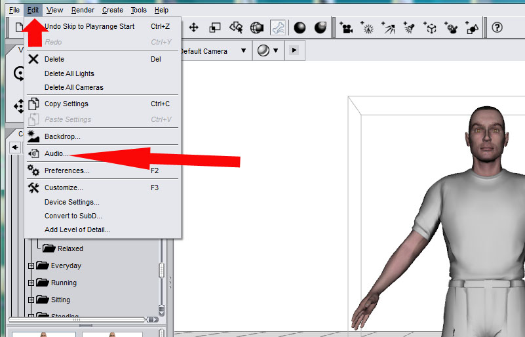Click the viewport options arrow button
This screenshot has height=337, width=525.
pyautogui.click(x=294, y=50)
